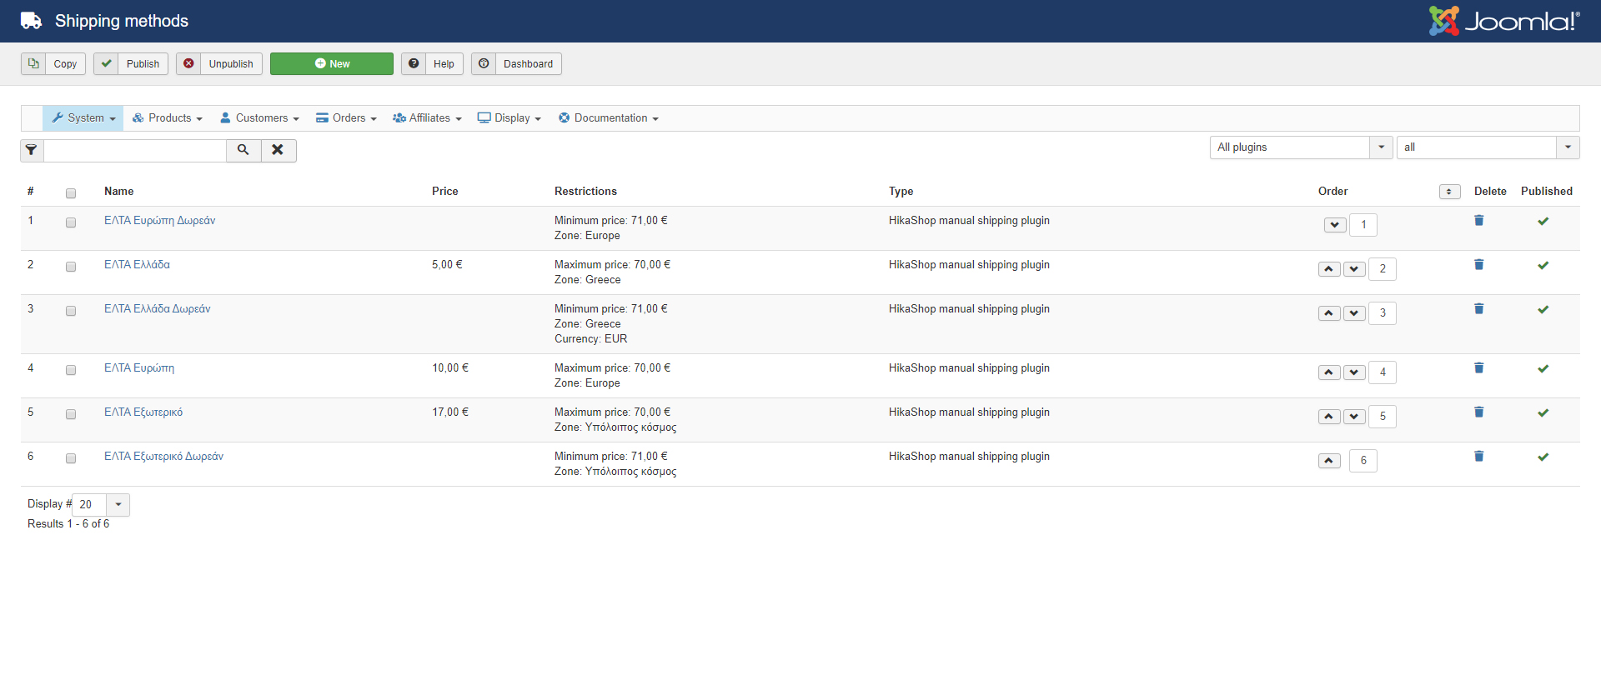Viewport: 1601px width, 700px height.
Task: Click into the search filter text field
Action: 135,150
